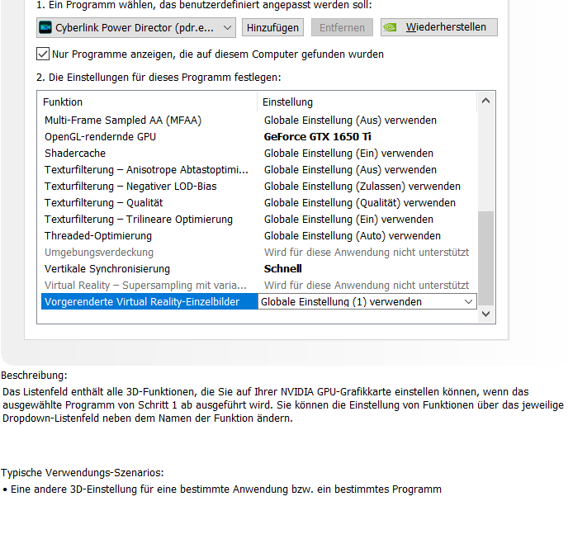This screenshot has width=568, height=539.
Task: Click the settings list scrollbar thumb
Action: pos(485,258)
